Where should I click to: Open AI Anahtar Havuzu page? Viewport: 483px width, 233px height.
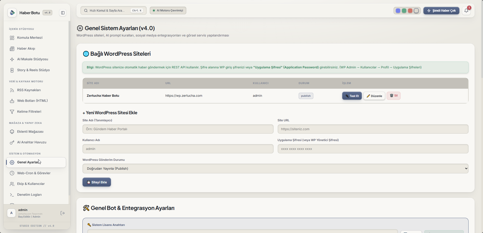36,142
